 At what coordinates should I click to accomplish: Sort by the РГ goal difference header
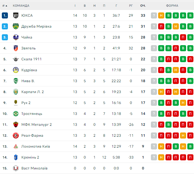(131, 5)
